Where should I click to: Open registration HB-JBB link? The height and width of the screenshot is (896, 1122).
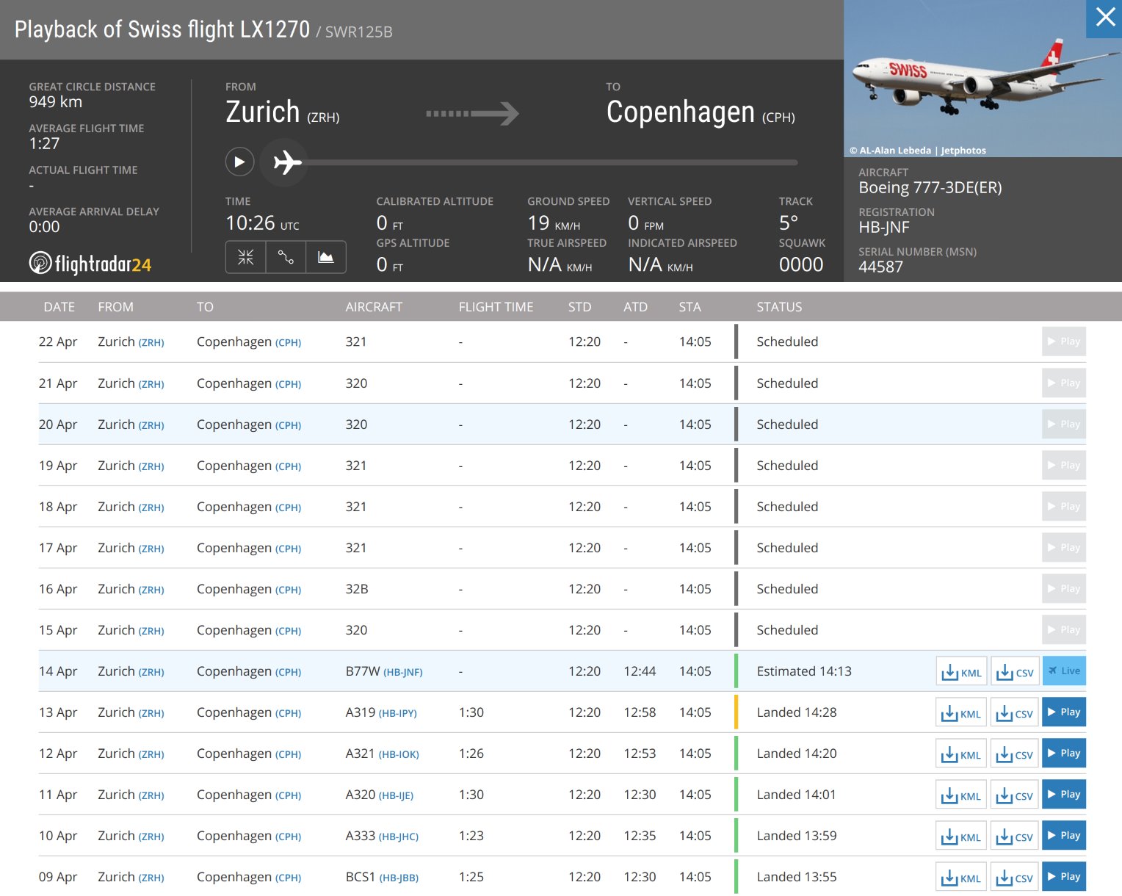[x=399, y=878]
